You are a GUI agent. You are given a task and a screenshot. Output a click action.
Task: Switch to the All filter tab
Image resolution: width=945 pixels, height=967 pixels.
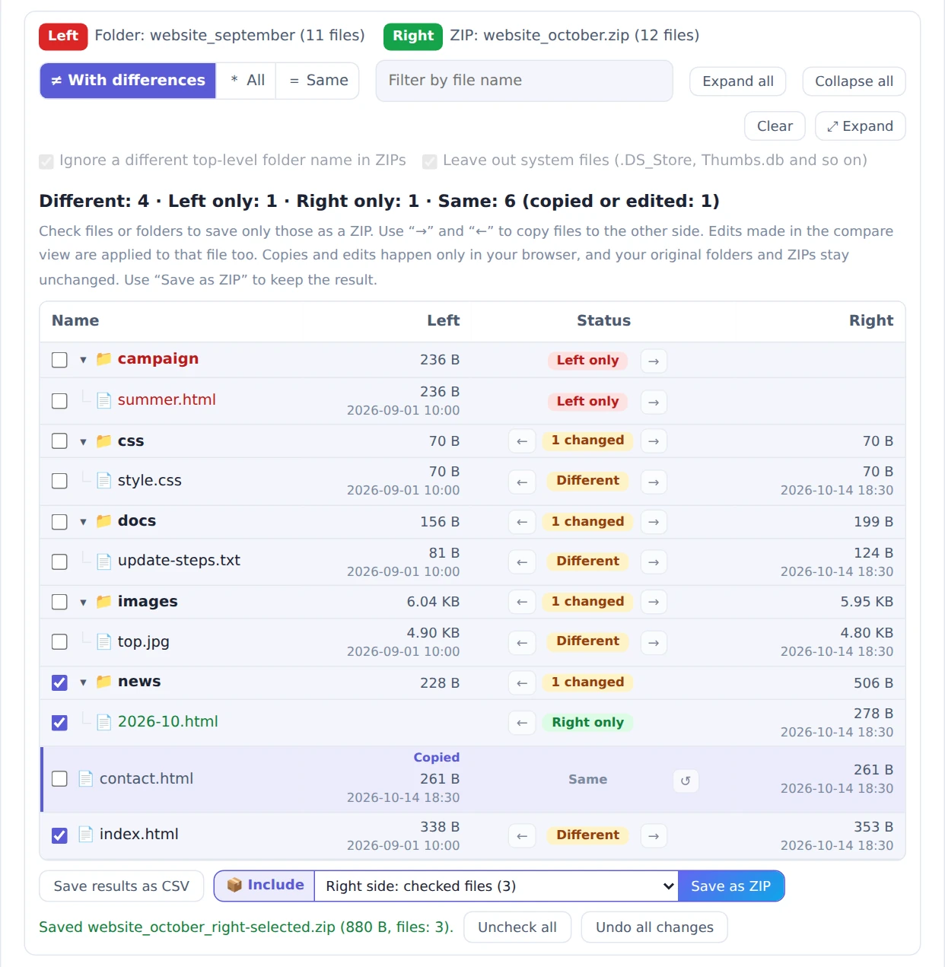coord(247,81)
